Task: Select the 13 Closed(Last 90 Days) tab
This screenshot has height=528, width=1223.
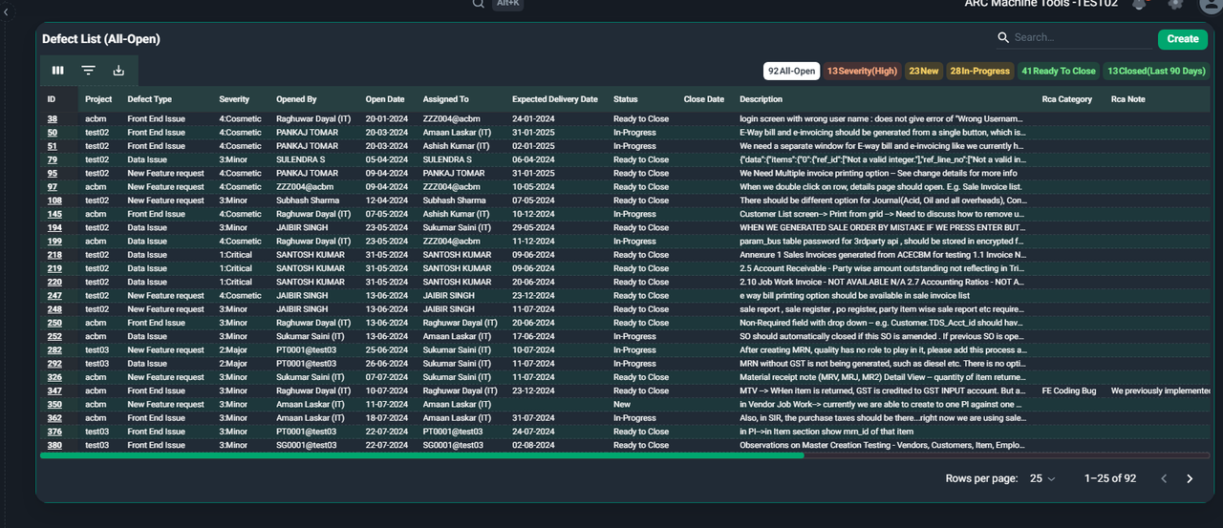Action: click(1157, 71)
